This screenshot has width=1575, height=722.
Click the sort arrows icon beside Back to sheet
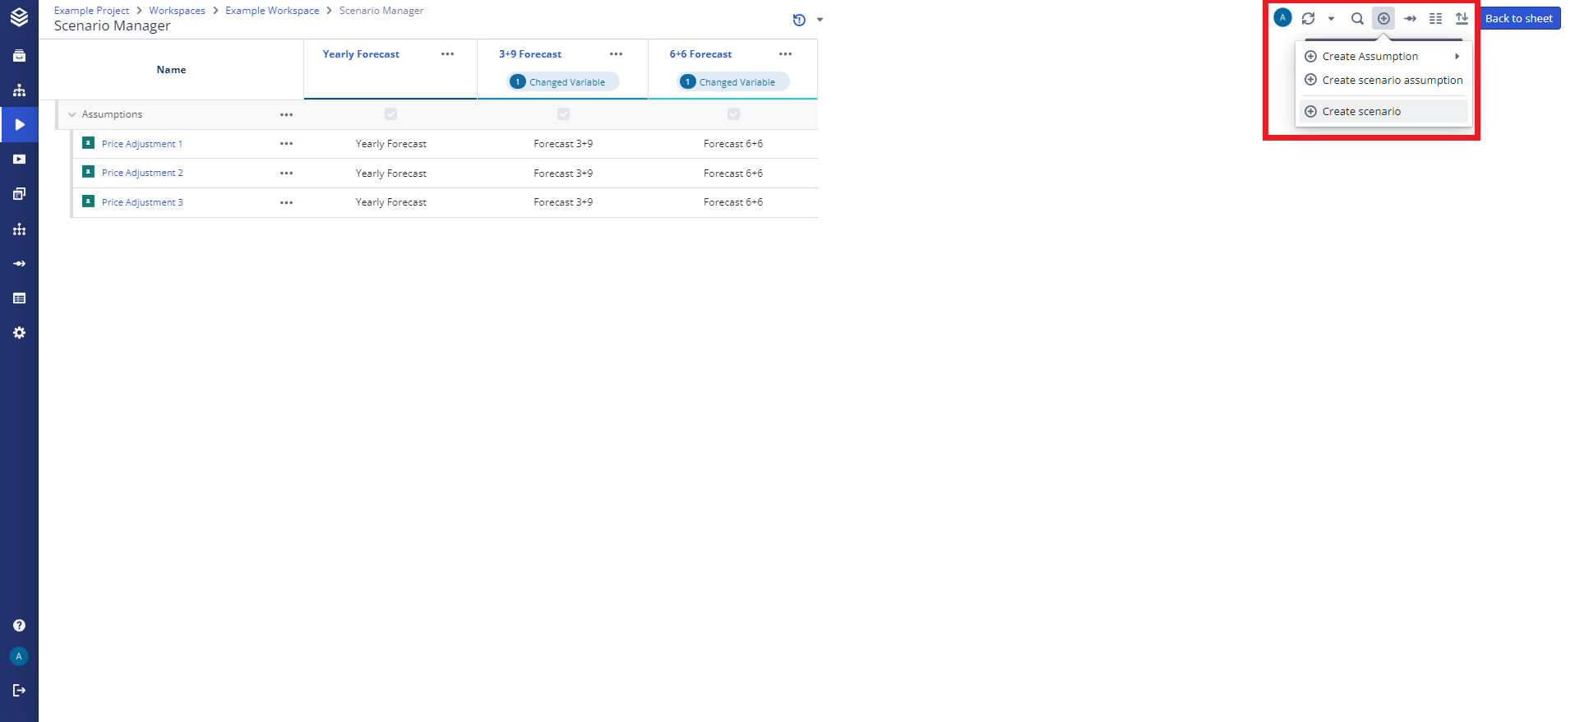1462,18
